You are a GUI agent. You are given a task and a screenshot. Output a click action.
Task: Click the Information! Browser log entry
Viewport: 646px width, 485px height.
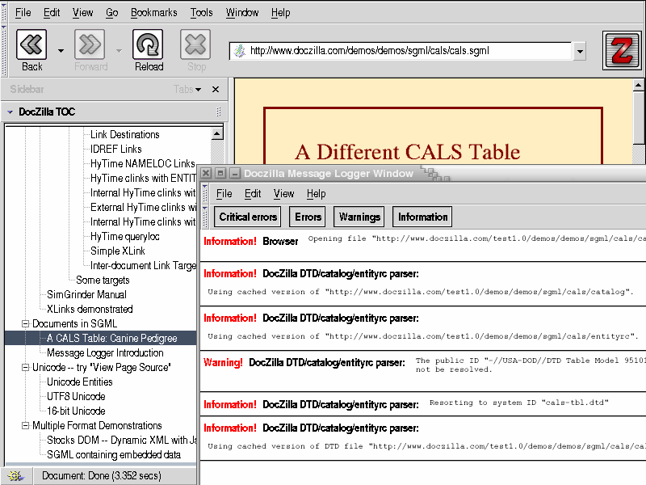(423, 245)
